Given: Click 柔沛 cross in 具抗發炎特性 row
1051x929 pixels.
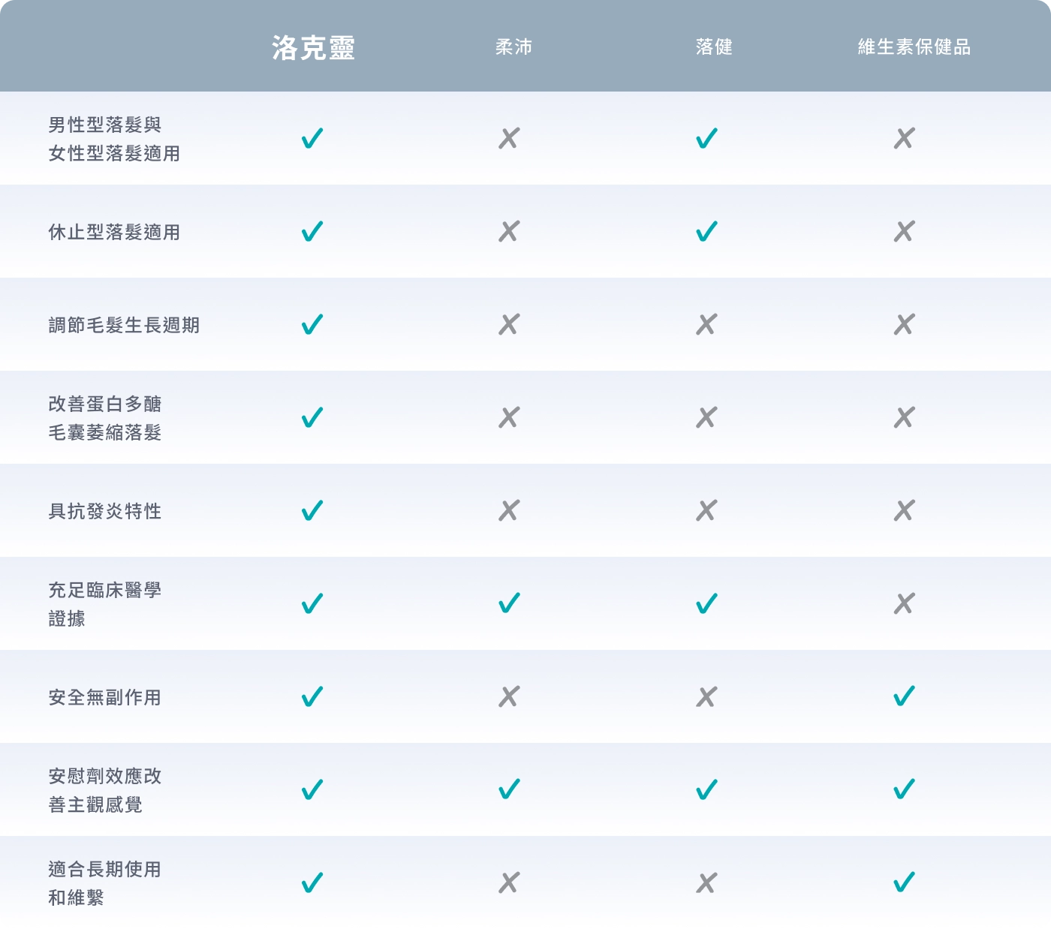Looking at the screenshot, I should [509, 510].
